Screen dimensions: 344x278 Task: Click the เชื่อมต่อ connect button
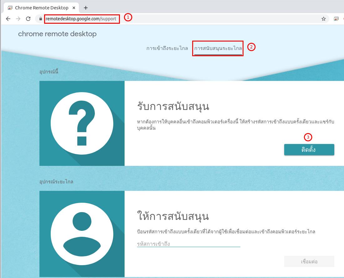pyautogui.click(x=309, y=261)
